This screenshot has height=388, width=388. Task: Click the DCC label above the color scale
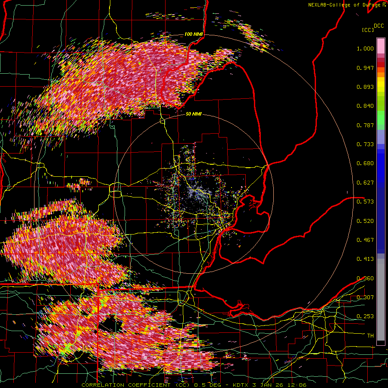click(x=379, y=26)
